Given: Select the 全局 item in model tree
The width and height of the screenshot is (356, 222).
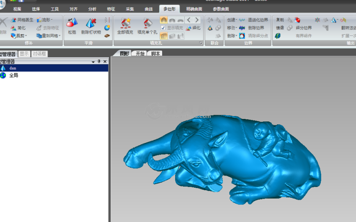Looking at the screenshot, I should point(13,75).
